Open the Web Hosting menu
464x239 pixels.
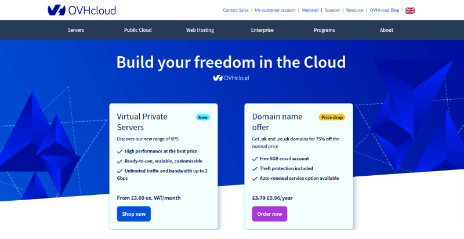pos(200,30)
